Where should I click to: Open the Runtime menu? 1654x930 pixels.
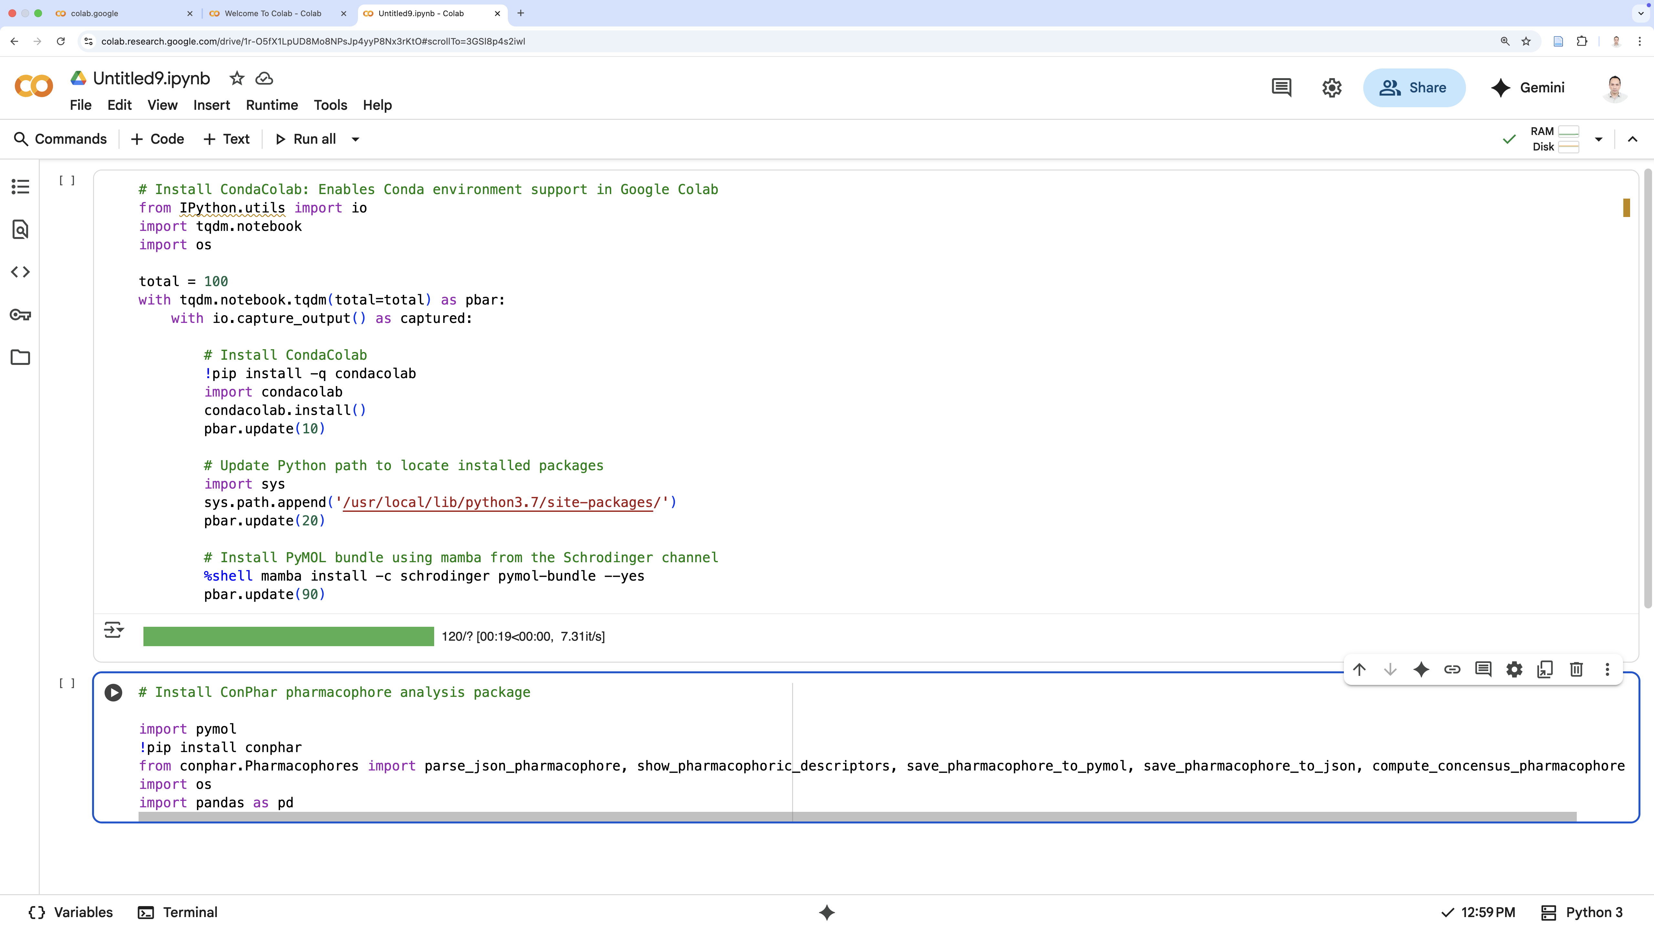point(272,105)
